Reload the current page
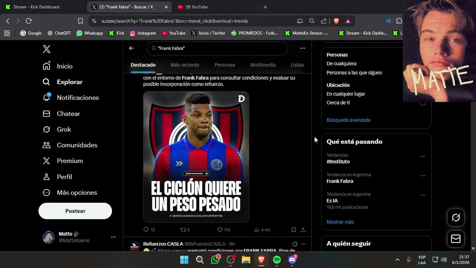 (29, 21)
